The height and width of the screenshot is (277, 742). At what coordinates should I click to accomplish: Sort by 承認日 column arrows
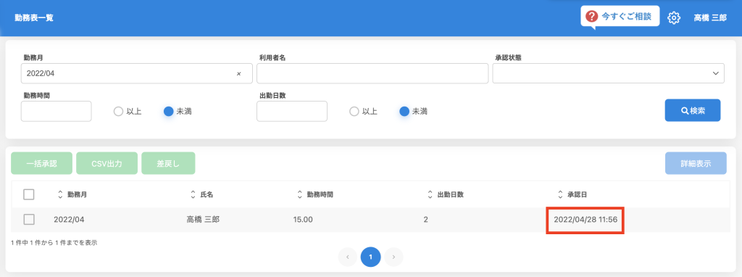pos(560,194)
